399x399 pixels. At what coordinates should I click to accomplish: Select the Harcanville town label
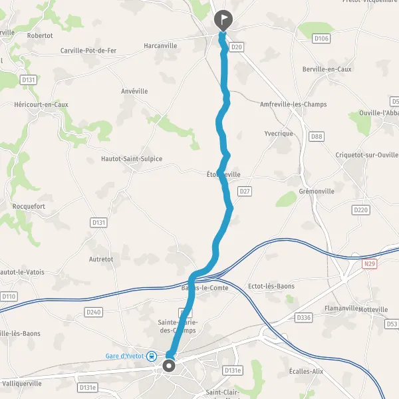tap(160, 46)
